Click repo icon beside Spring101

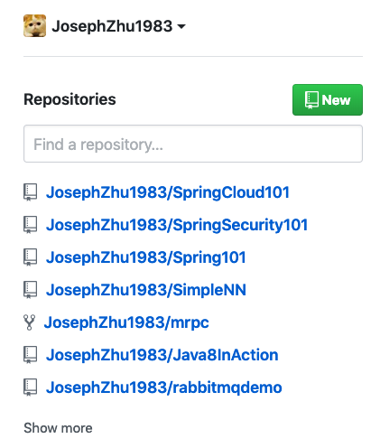coord(30,257)
